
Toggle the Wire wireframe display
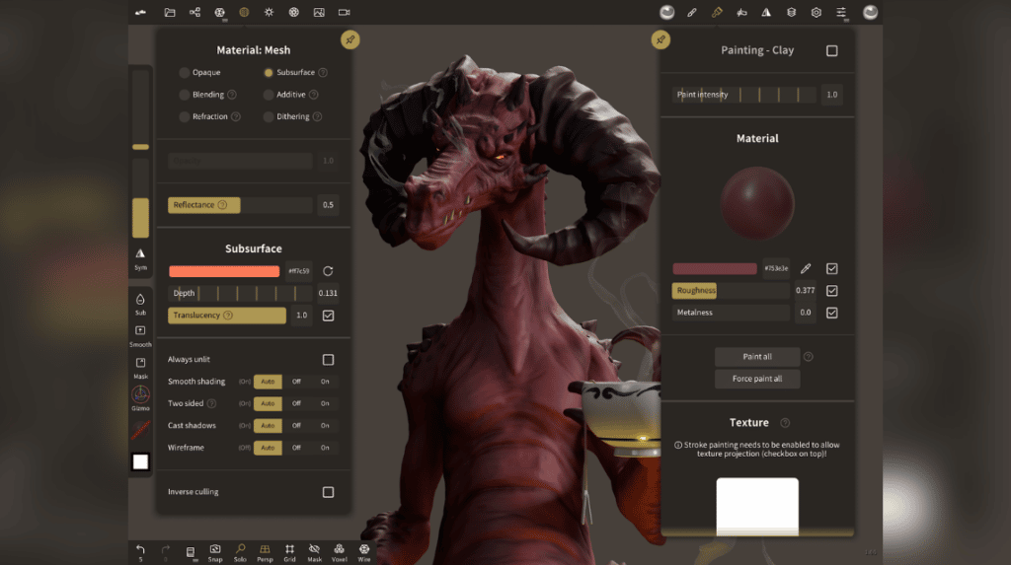coord(364,552)
